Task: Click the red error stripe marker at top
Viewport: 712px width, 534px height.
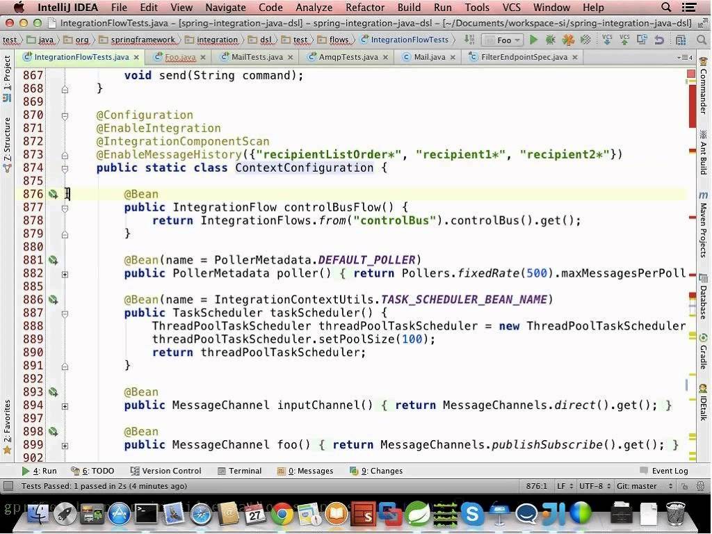Action: (691, 74)
